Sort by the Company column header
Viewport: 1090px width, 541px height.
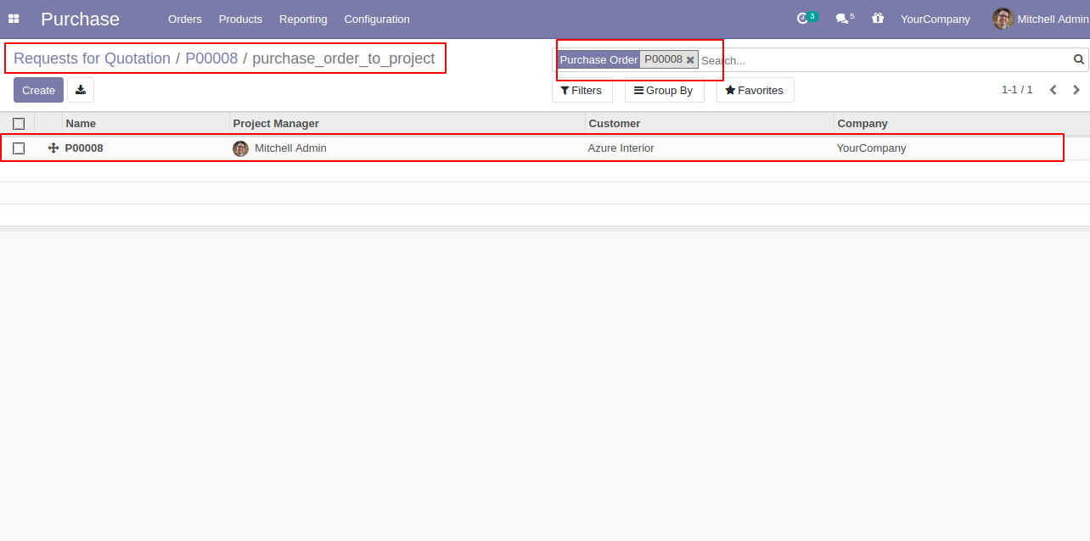962,124
